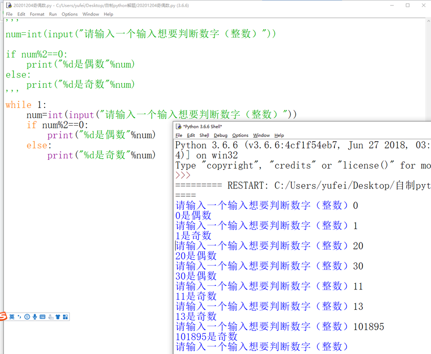Click the shell '>>>' prompt line
The height and width of the screenshot is (354, 431).
click(183, 175)
